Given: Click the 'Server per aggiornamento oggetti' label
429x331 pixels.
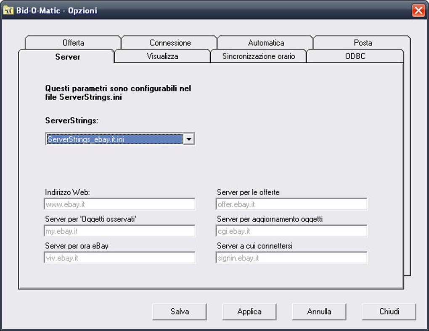Looking at the screenshot, I should pos(270,219).
